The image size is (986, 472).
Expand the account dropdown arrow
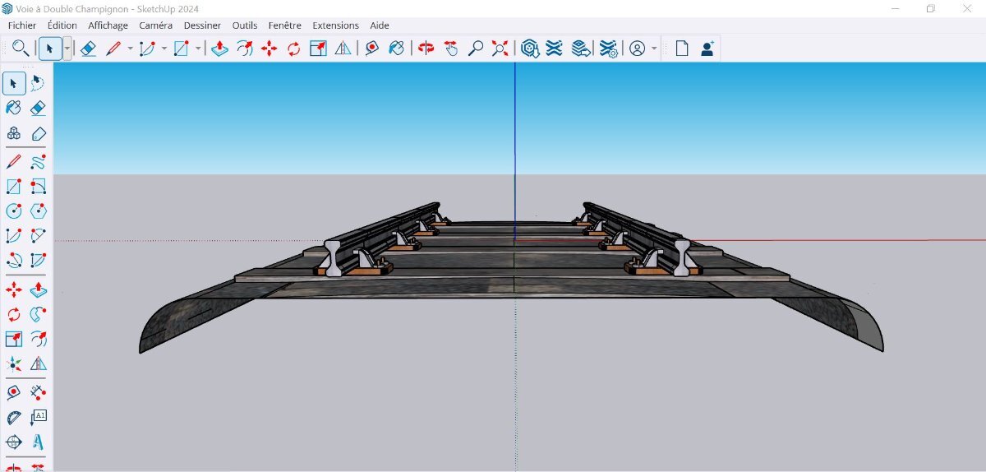tap(654, 49)
